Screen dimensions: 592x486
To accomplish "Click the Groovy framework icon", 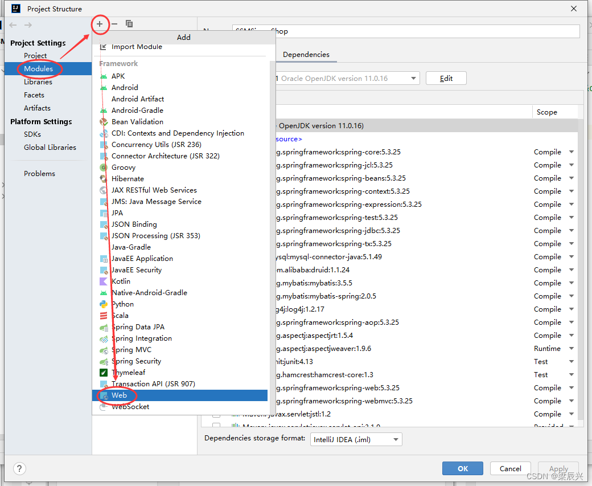I will pos(104,168).
